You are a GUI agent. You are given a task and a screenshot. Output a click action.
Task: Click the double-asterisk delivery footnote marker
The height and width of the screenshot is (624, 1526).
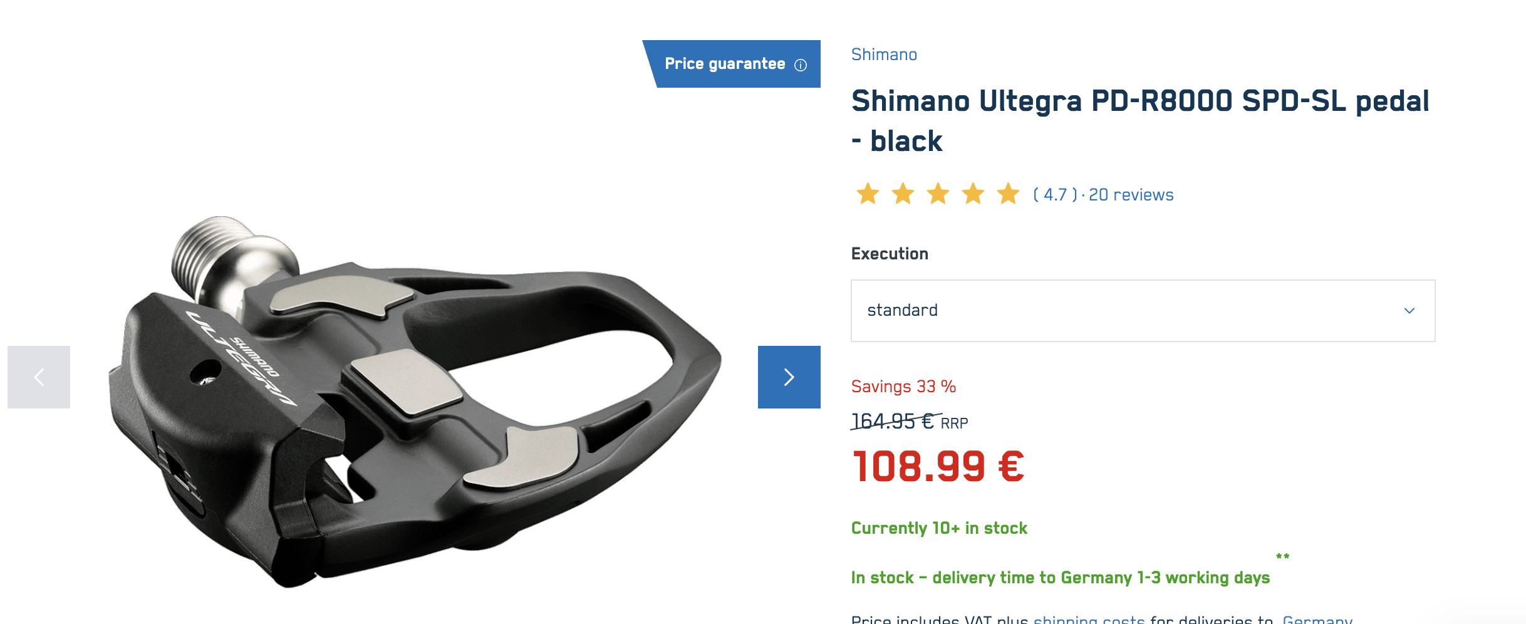1282,556
